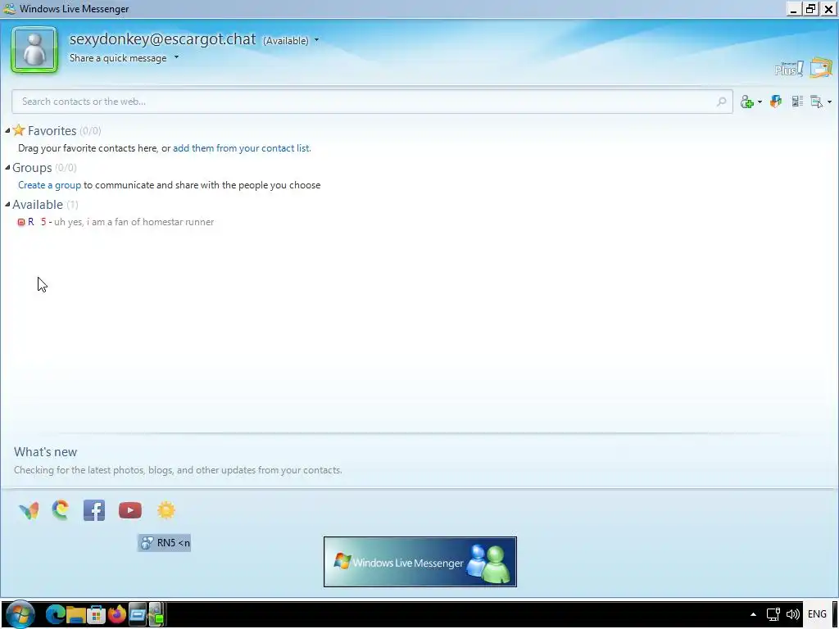
Task: Select contact R 5 in Available list
Action: click(x=116, y=222)
